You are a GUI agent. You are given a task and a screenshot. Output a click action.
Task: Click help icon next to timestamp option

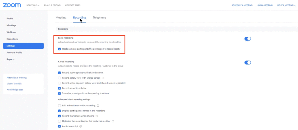(x=98, y=105)
